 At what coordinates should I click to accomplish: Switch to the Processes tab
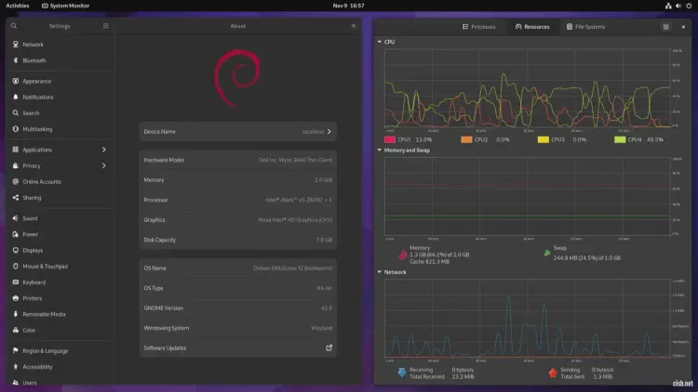pos(478,27)
